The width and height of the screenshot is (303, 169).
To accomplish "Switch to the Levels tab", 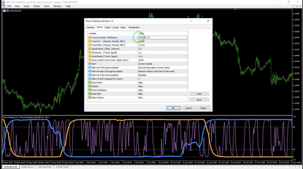I will (x=116, y=27).
